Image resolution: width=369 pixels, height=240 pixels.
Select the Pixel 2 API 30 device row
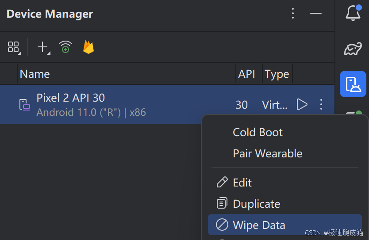point(167,104)
